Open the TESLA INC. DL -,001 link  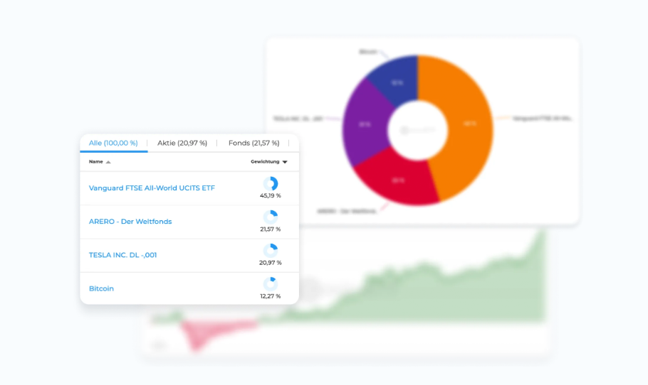122,255
